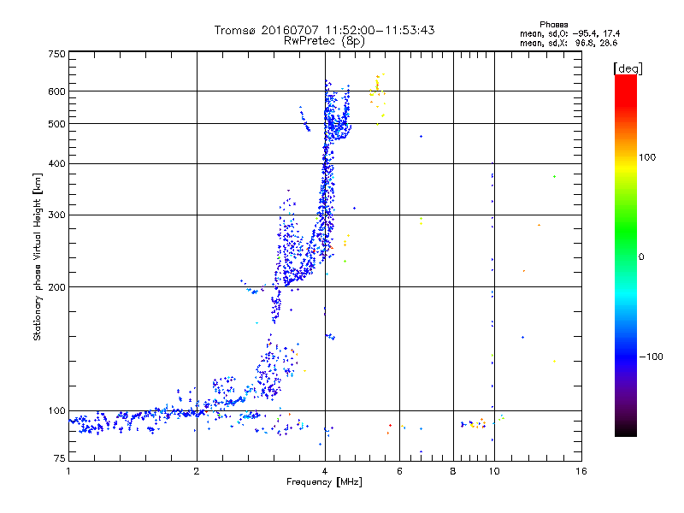Click the subtitle 'RwPretec (8p)'

(x=324, y=41)
